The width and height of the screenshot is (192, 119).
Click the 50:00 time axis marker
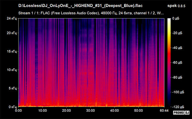(139, 111)
